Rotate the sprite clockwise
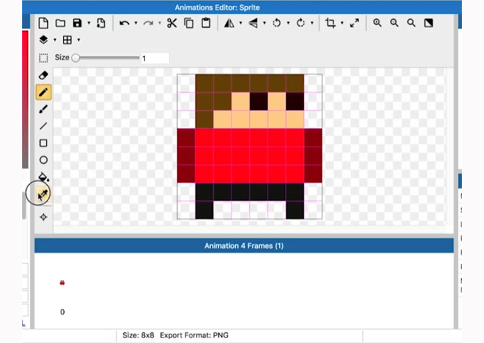The width and height of the screenshot is (484, 343). tap(301, 23)
